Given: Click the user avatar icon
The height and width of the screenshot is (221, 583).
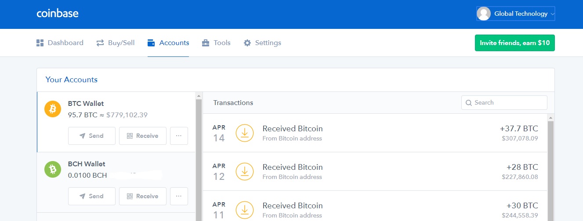Looking at the screenshot, I should pyautogui.click(x=484, y=14).
